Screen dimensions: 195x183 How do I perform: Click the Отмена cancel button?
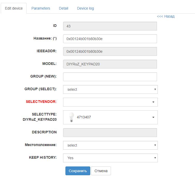pyautogui.click(x=101, y=171)
